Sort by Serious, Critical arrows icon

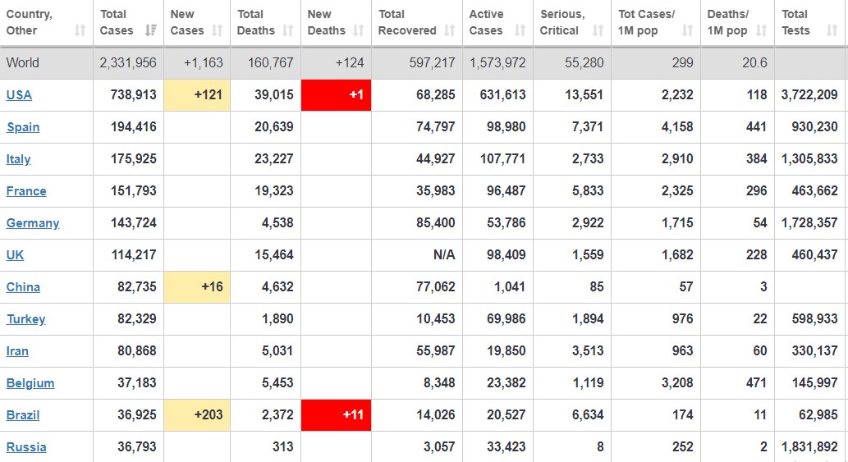pos(598,30)
